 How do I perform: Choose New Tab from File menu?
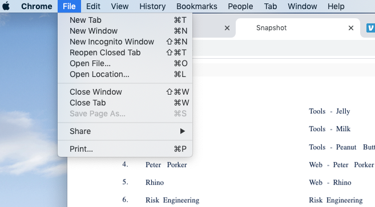click(125, 20)
